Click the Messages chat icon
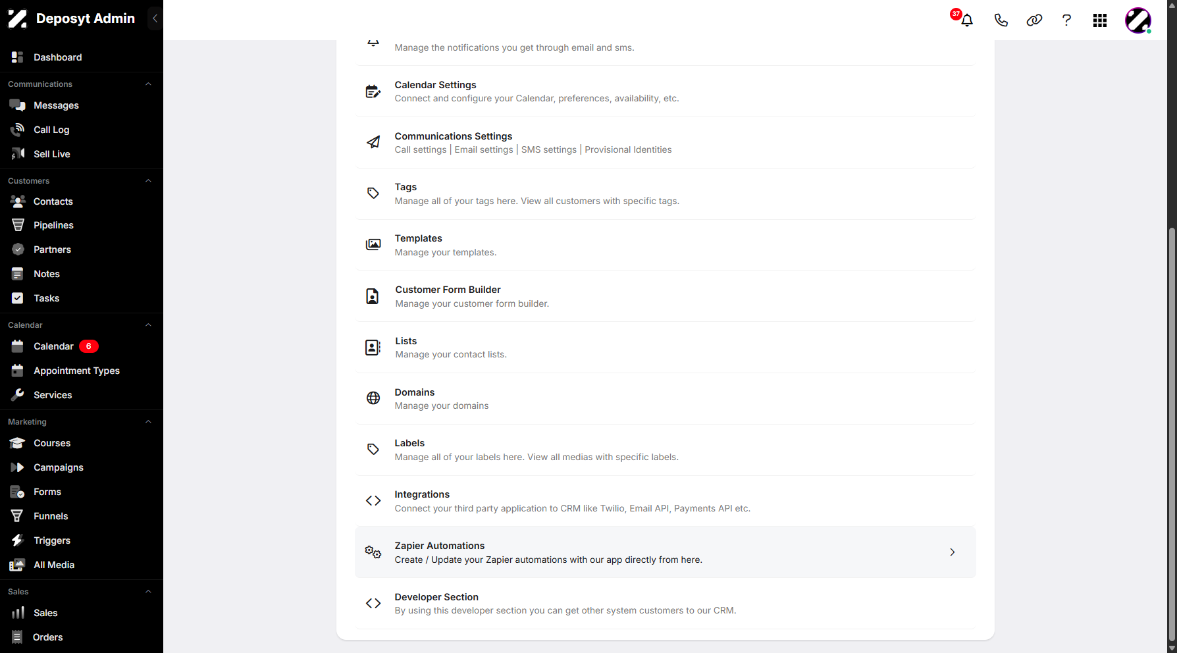This screenshot has width=1177, height=653. 18,105
